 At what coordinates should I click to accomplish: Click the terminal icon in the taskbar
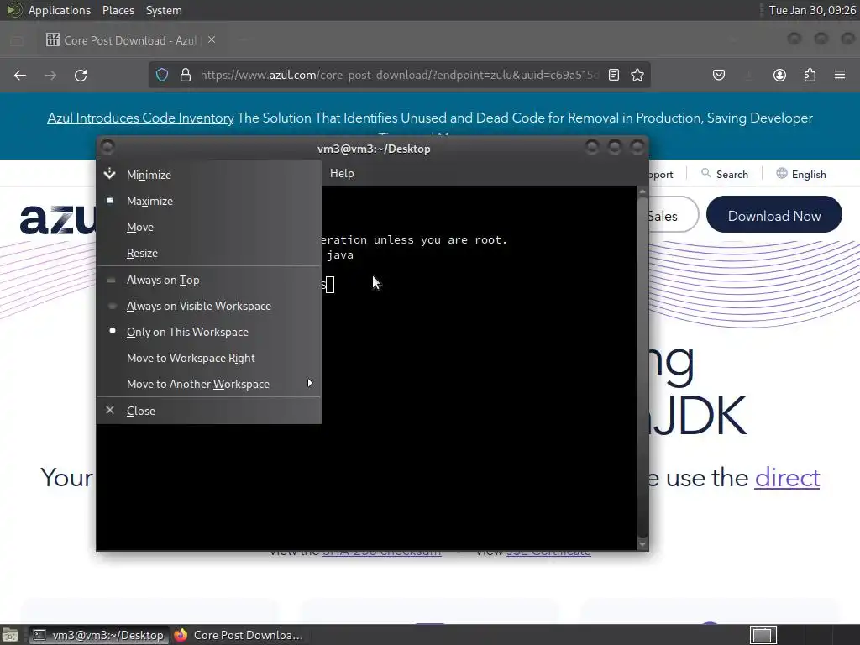click(39, 635)
